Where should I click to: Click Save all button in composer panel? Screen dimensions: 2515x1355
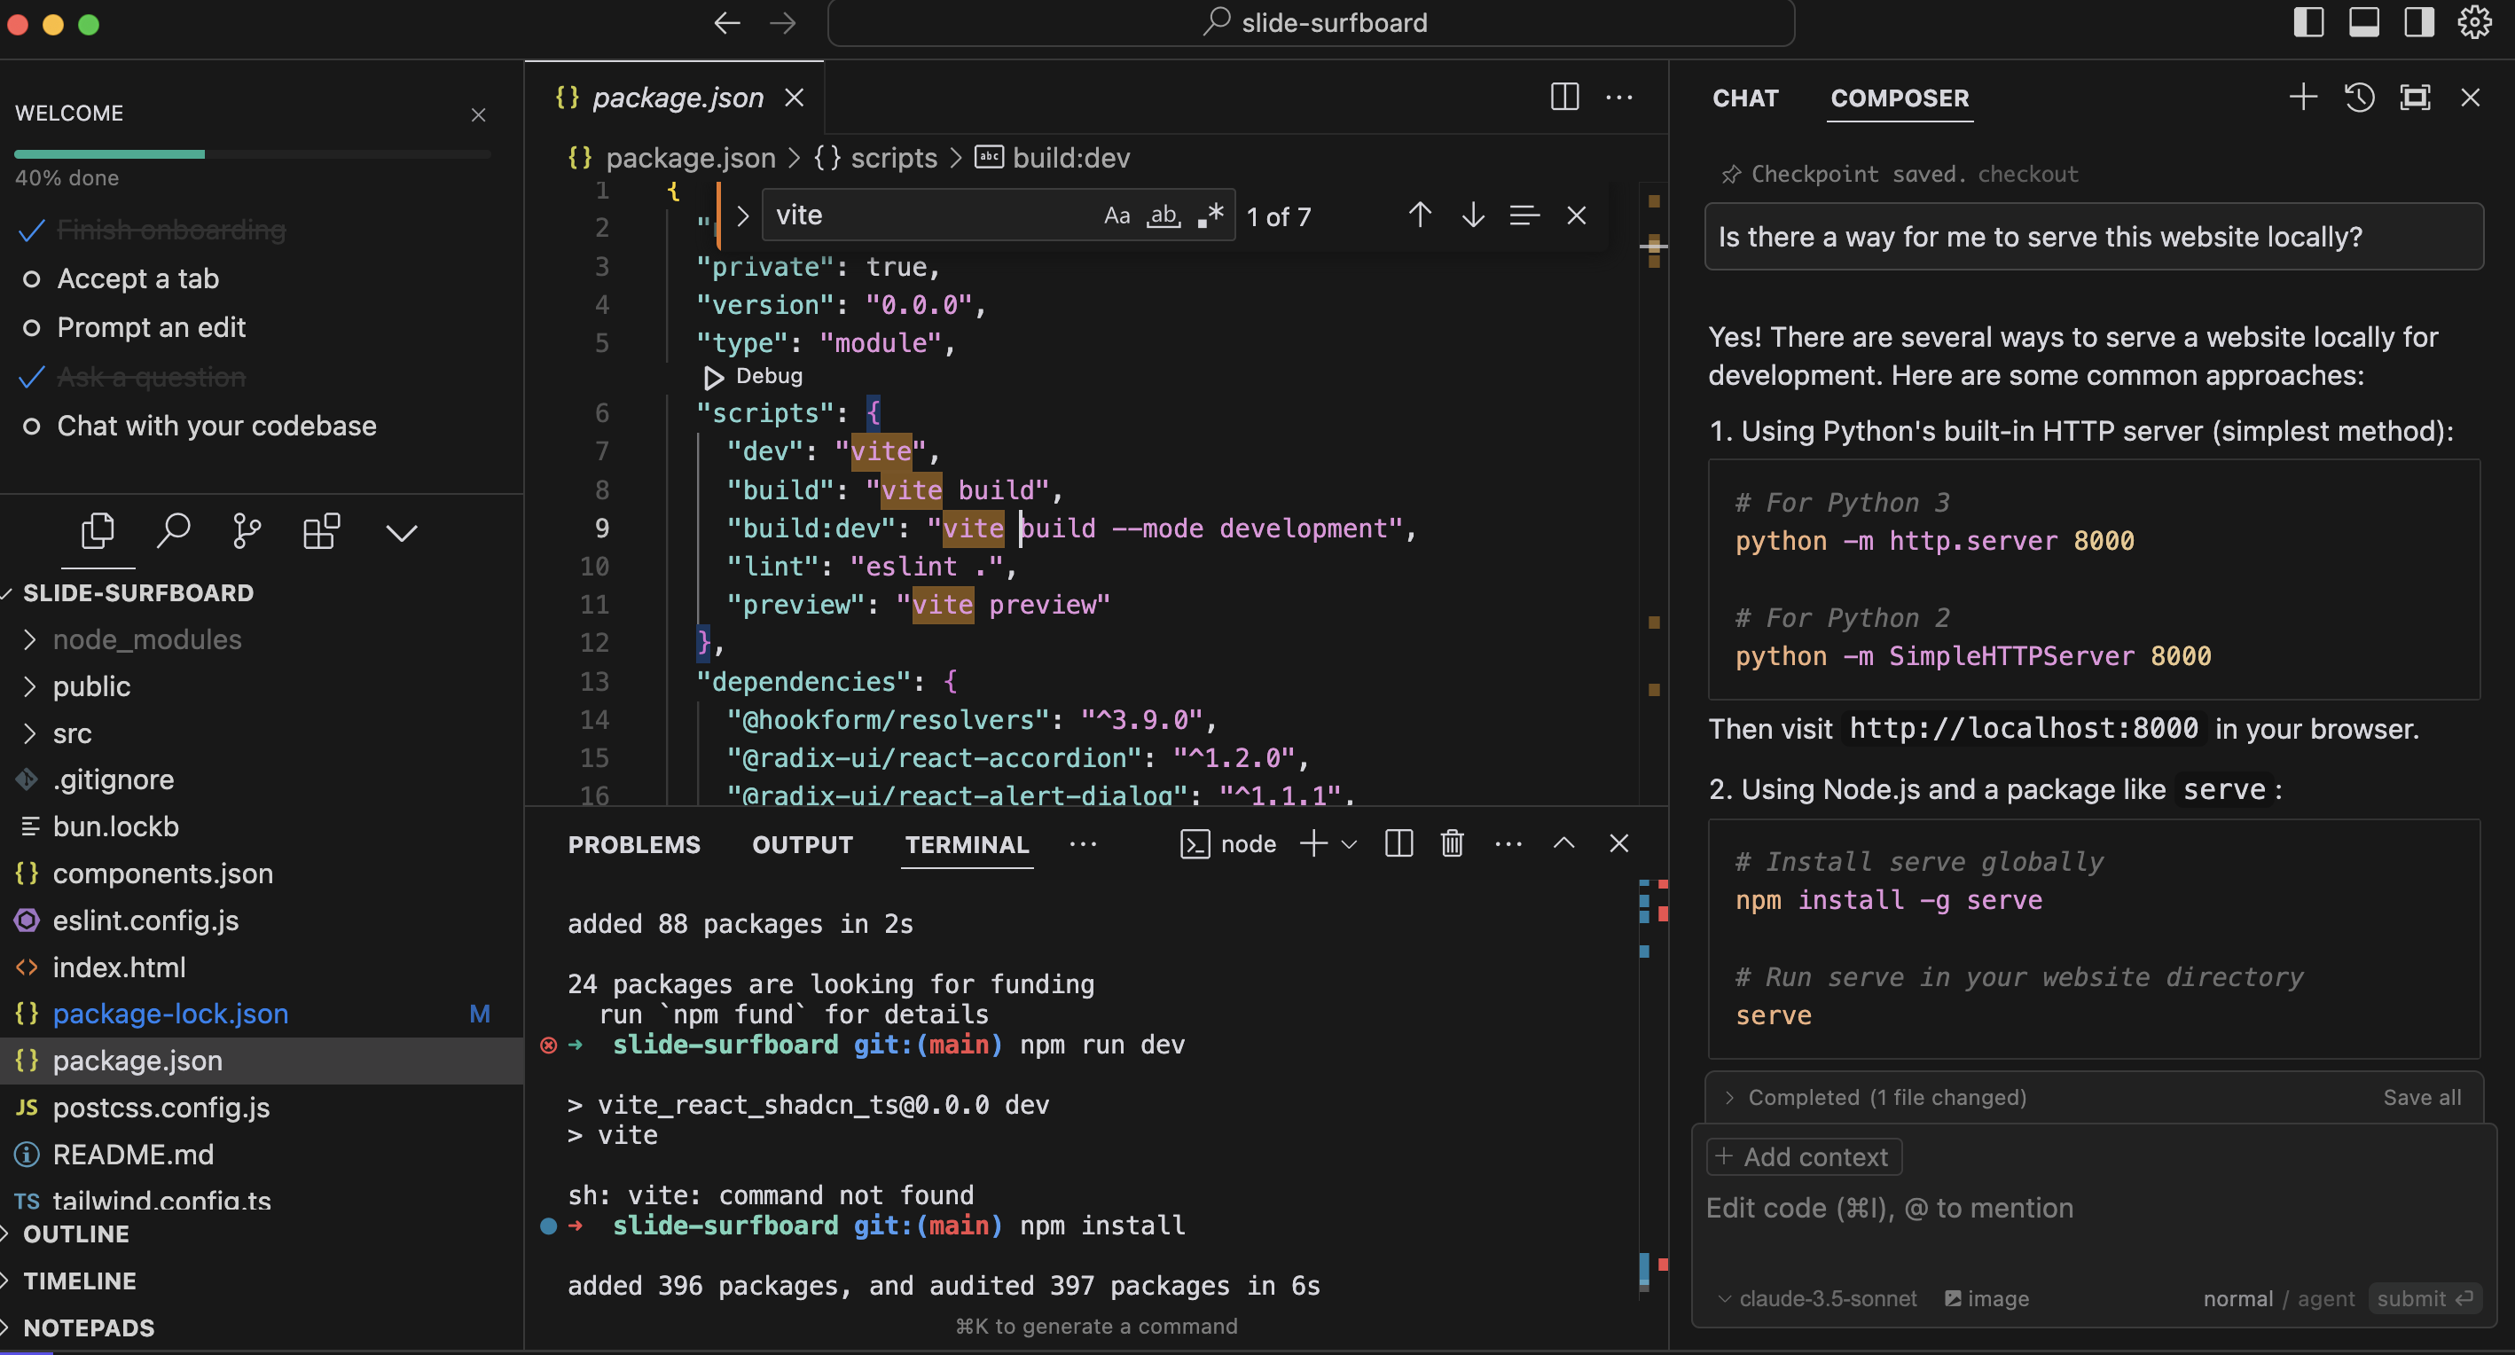2422,1096
